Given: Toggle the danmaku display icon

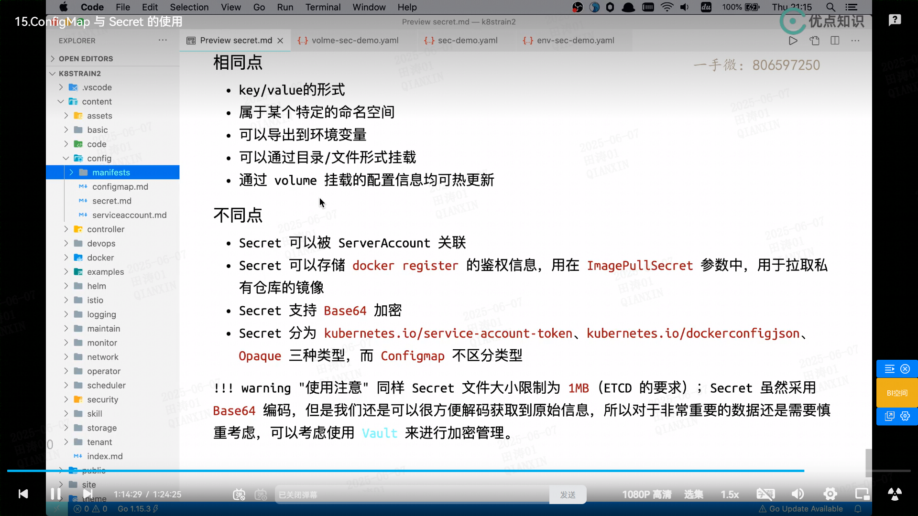Looking at the screenshot, I should point(239,494).
